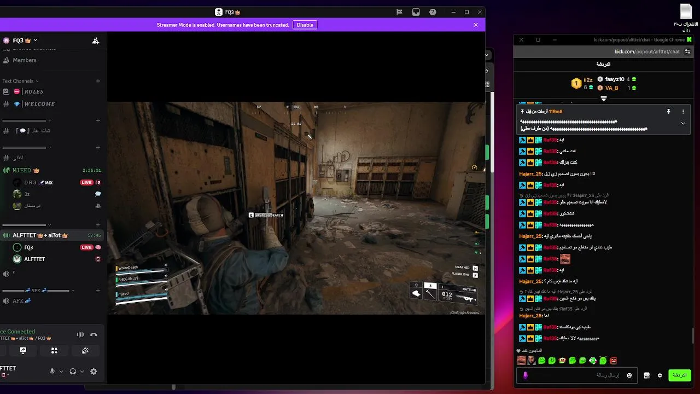Image resolution: width=700 pixels, height=394 pixels.
Task: Click the green الدردشة send button
Action: pos(680,375)
